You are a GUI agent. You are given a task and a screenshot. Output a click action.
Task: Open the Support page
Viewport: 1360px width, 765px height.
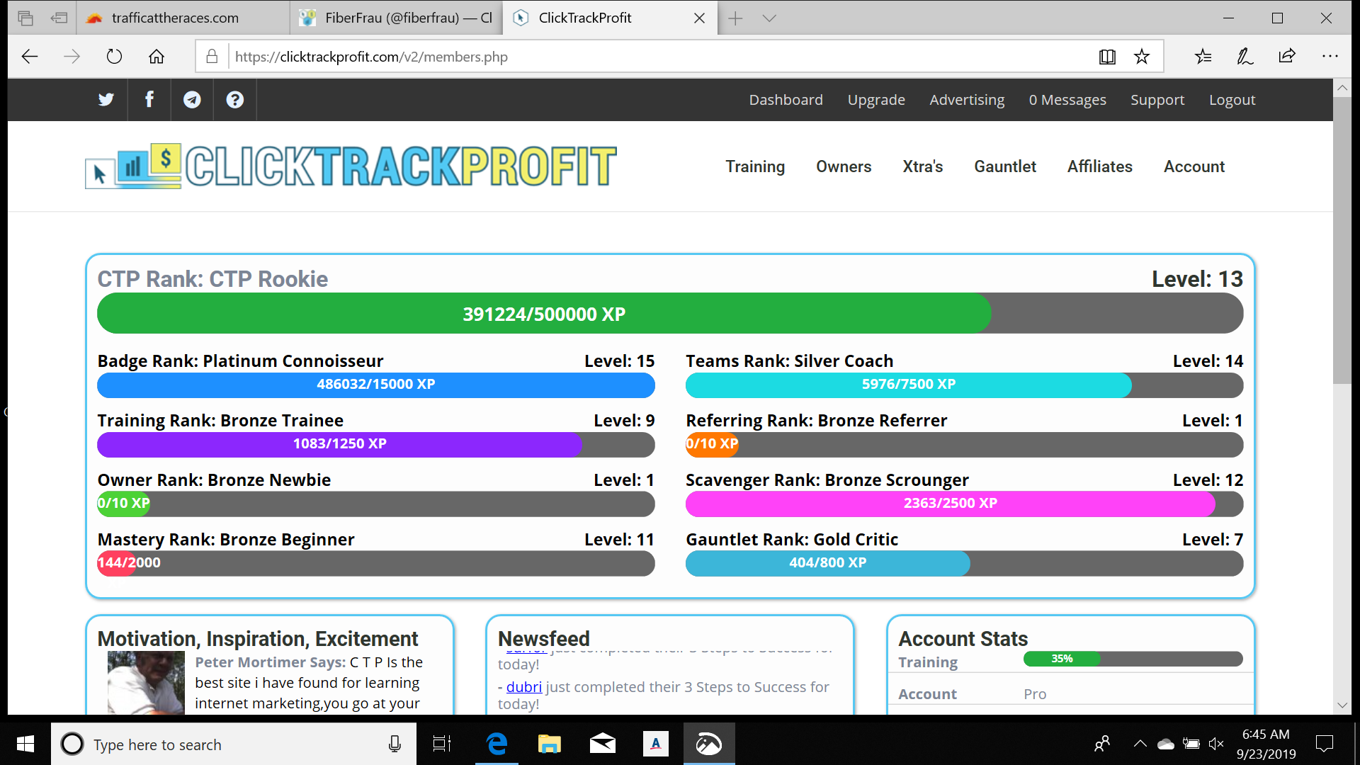[x=1157, y=100]
